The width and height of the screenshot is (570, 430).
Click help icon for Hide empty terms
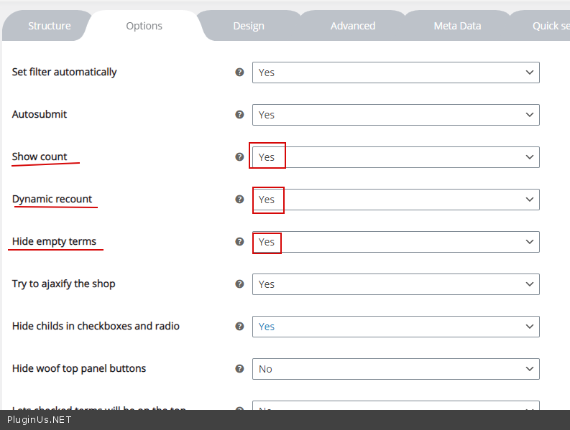240,242
